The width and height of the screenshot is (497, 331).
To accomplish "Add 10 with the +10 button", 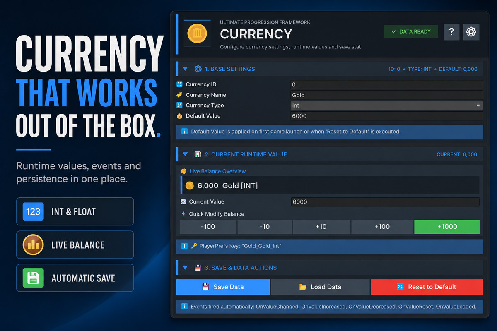I will (321, 227).
